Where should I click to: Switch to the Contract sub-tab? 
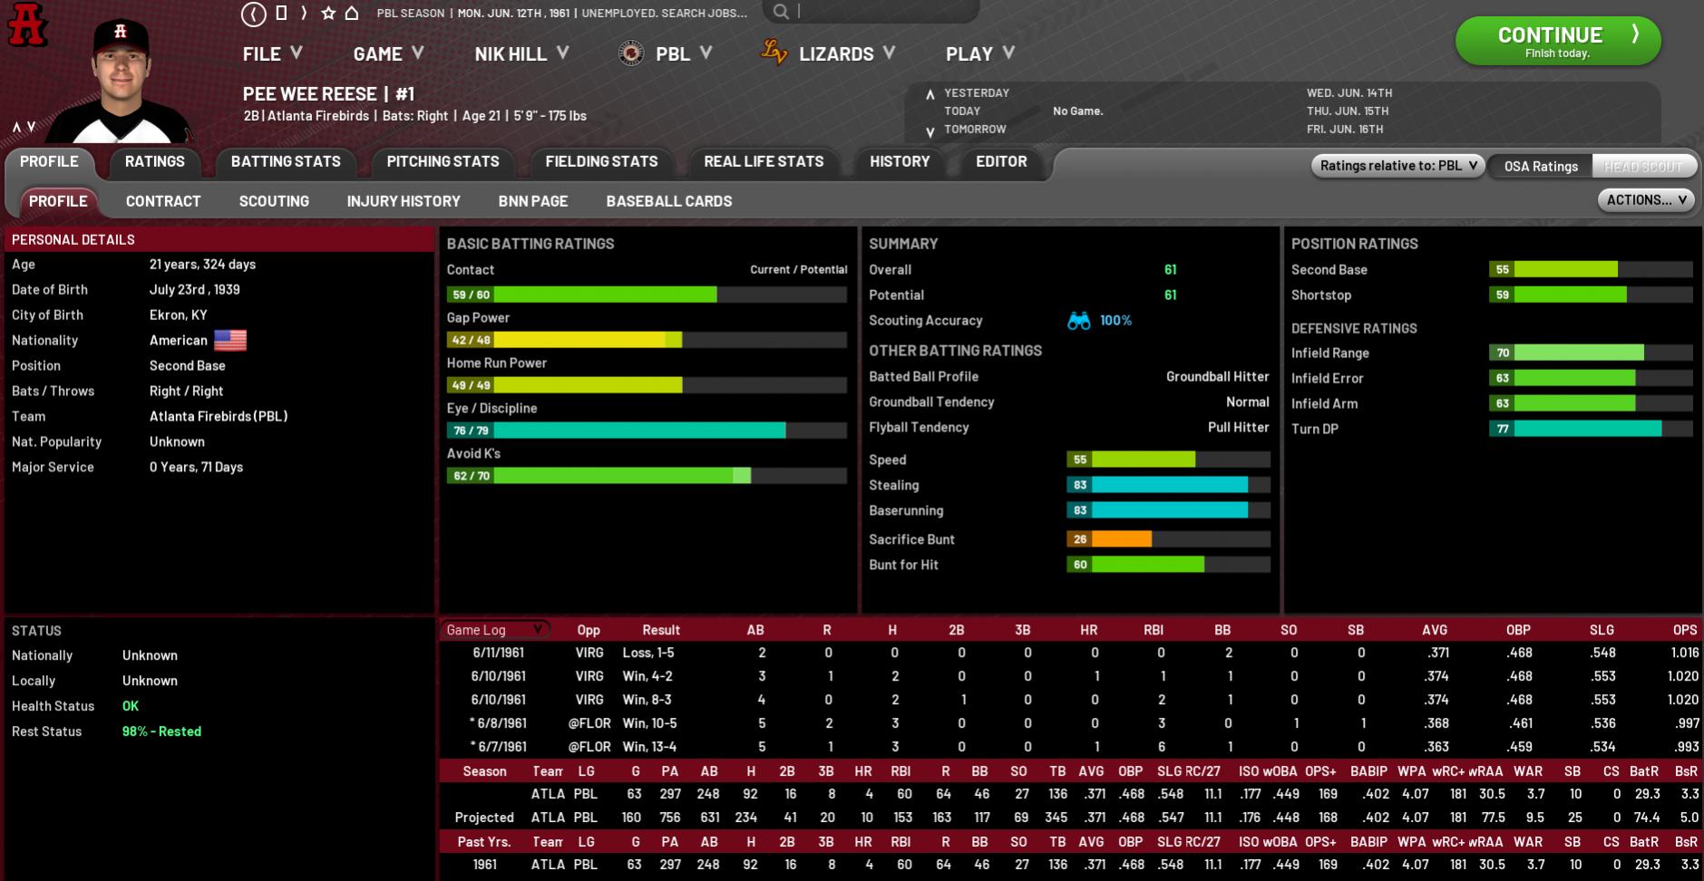point(163,201)
